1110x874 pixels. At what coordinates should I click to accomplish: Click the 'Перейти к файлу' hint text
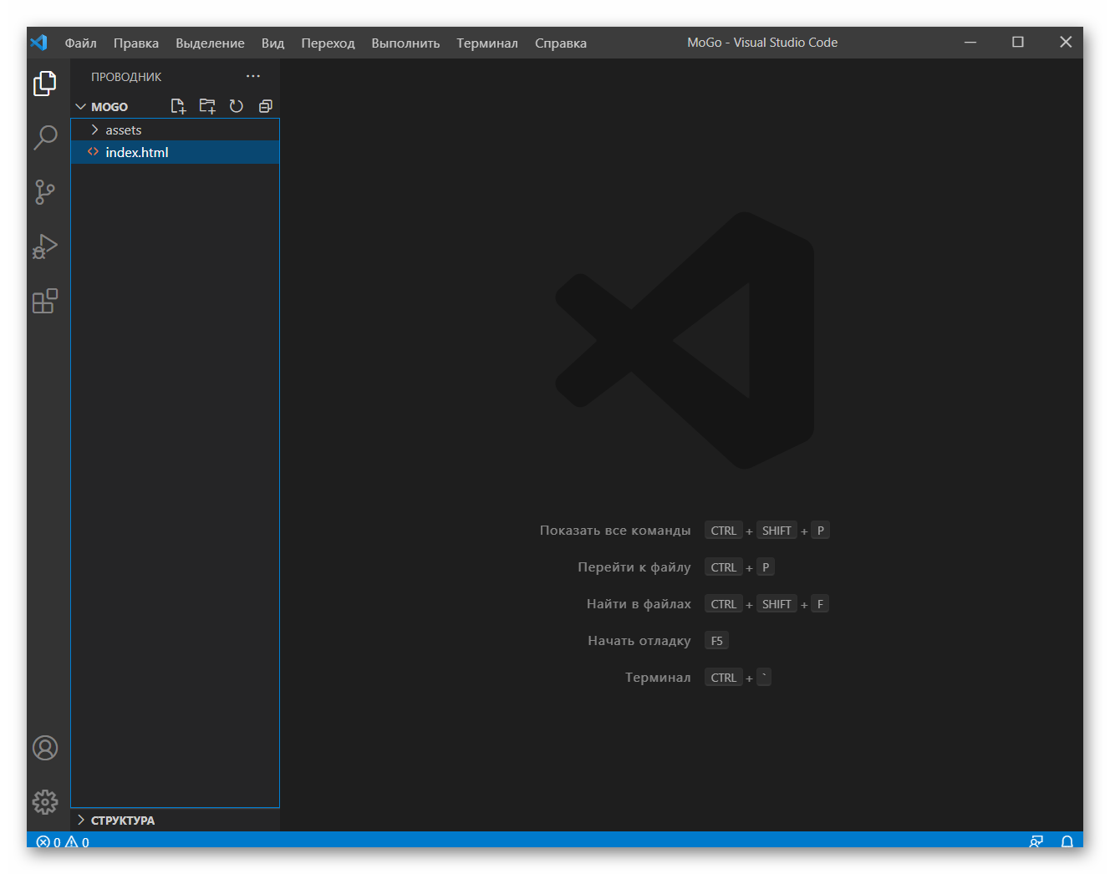634,567
